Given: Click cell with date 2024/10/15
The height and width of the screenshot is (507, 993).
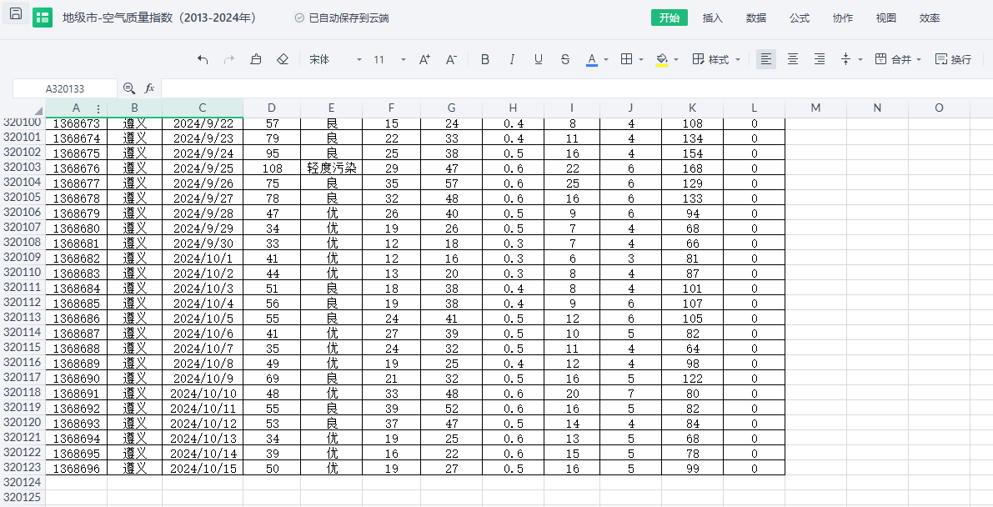Looking at the screenshot, I should (x=203, y=469).
